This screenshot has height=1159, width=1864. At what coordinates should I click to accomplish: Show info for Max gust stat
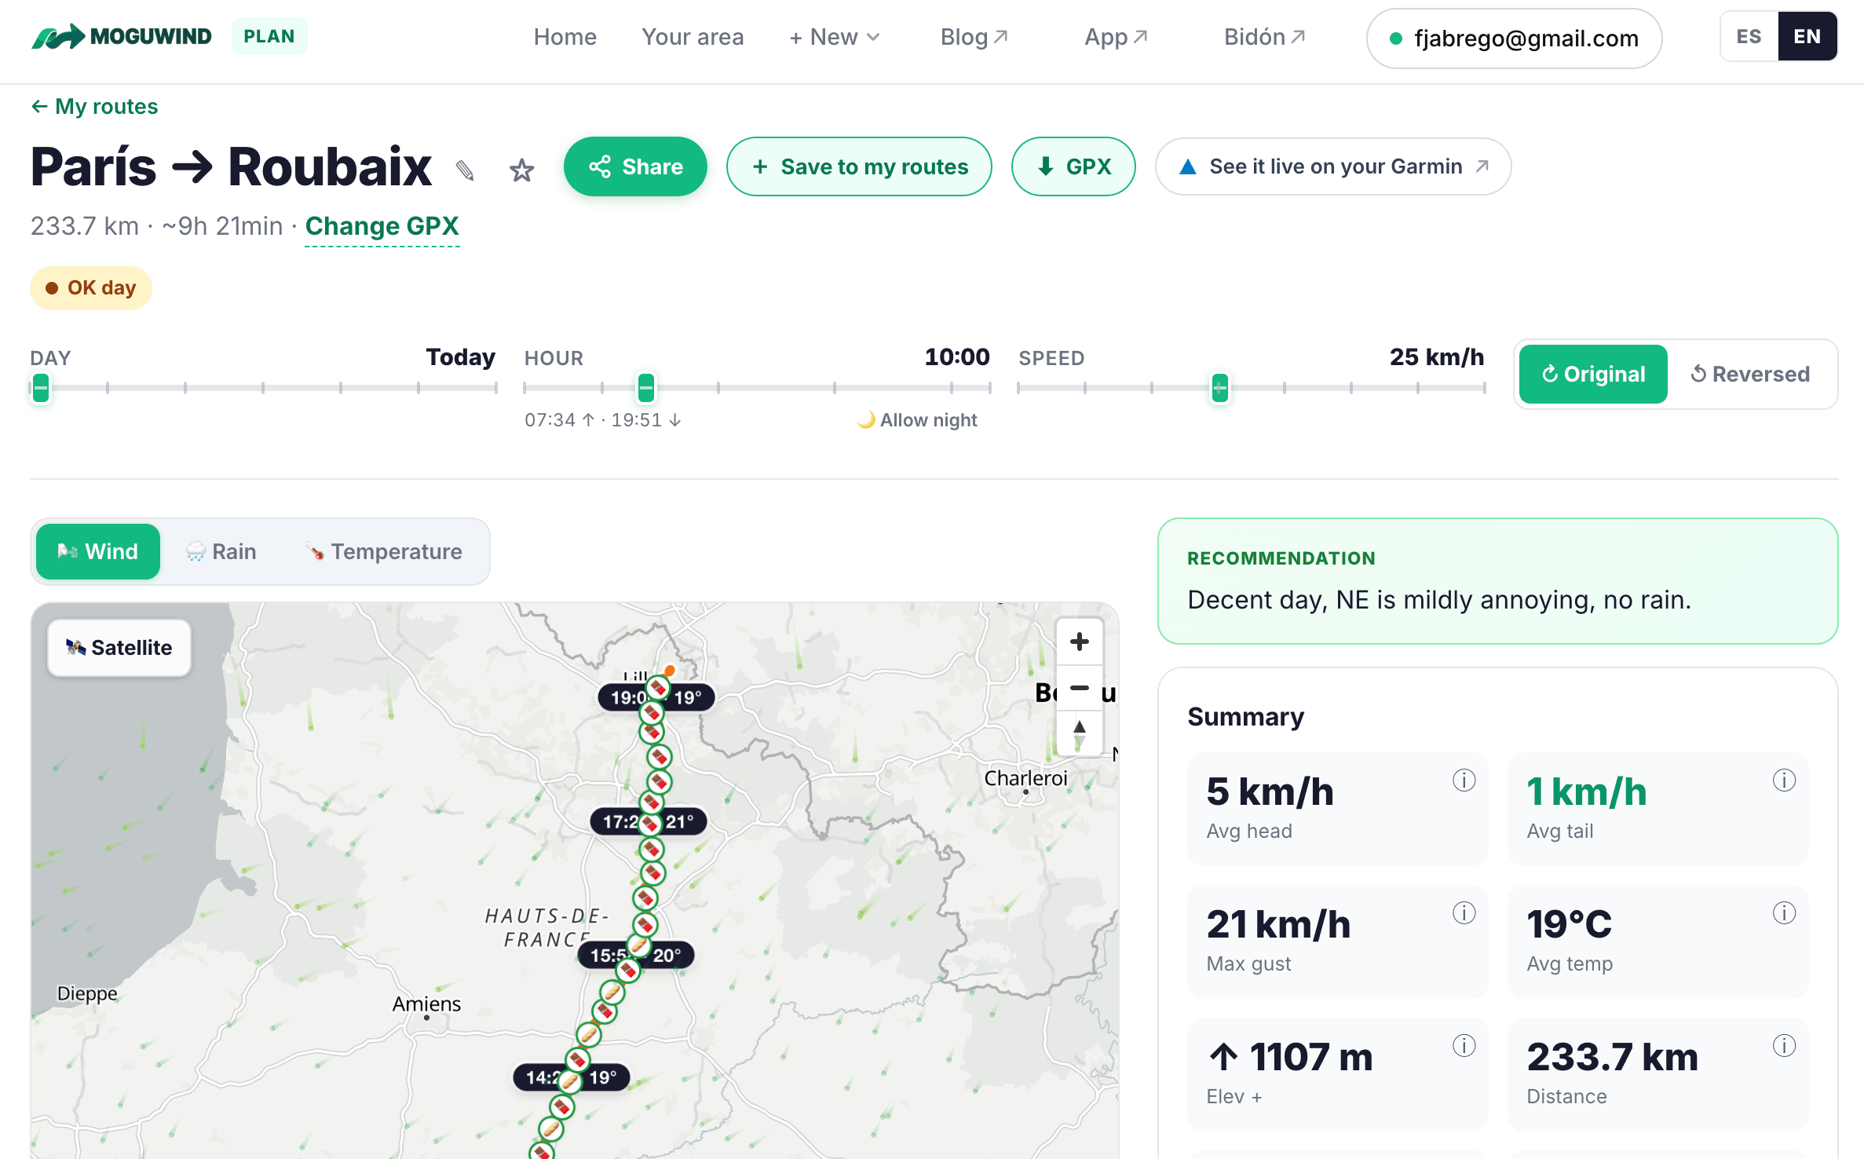(x=1464, y=913)
